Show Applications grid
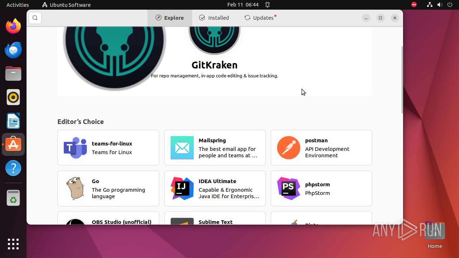The height and width of the screenshot is (258, 459). [13, 244]
